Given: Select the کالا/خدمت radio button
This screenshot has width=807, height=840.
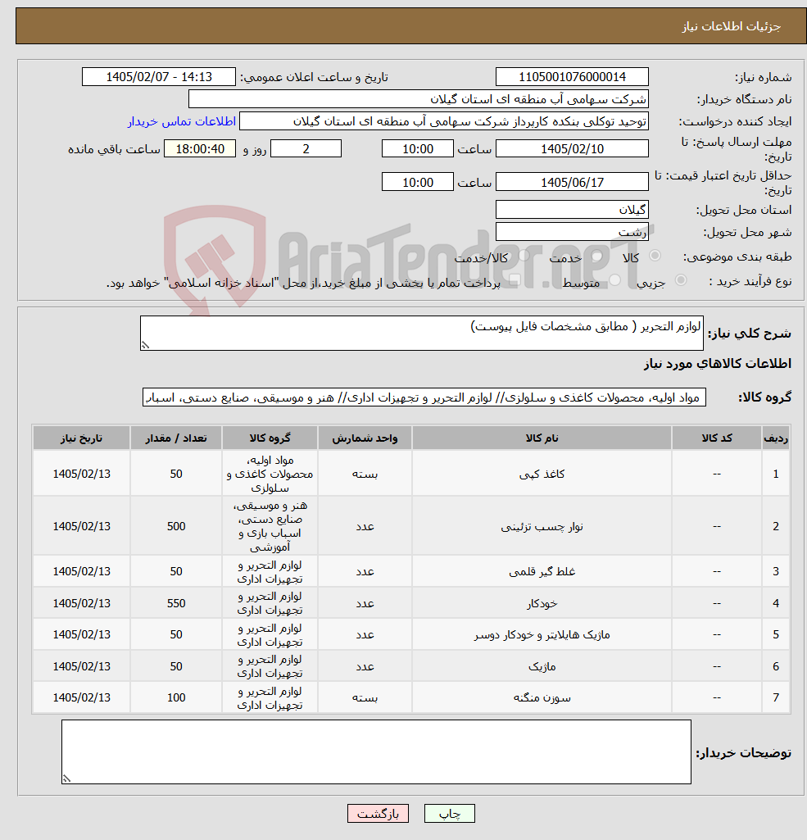Looking at the screenshot, I should click(x=524, y=256).
